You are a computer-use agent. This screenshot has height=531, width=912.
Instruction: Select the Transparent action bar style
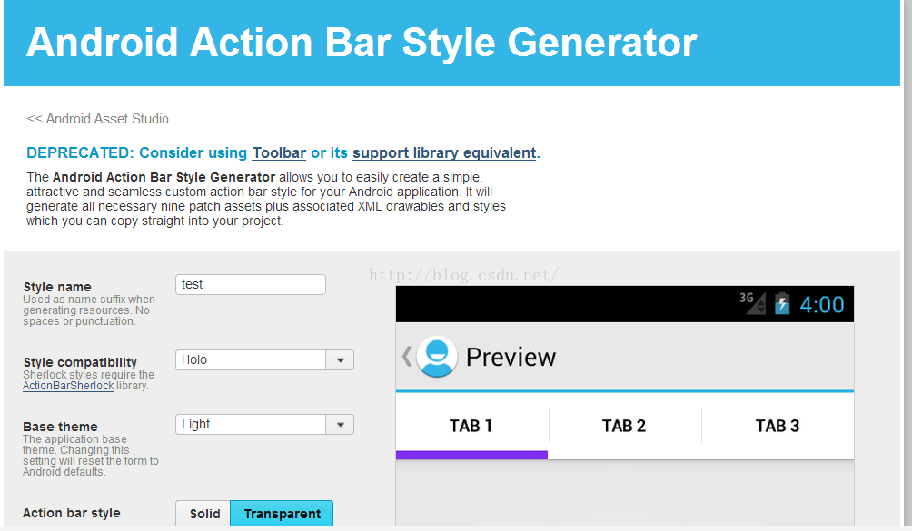(282, 514)
